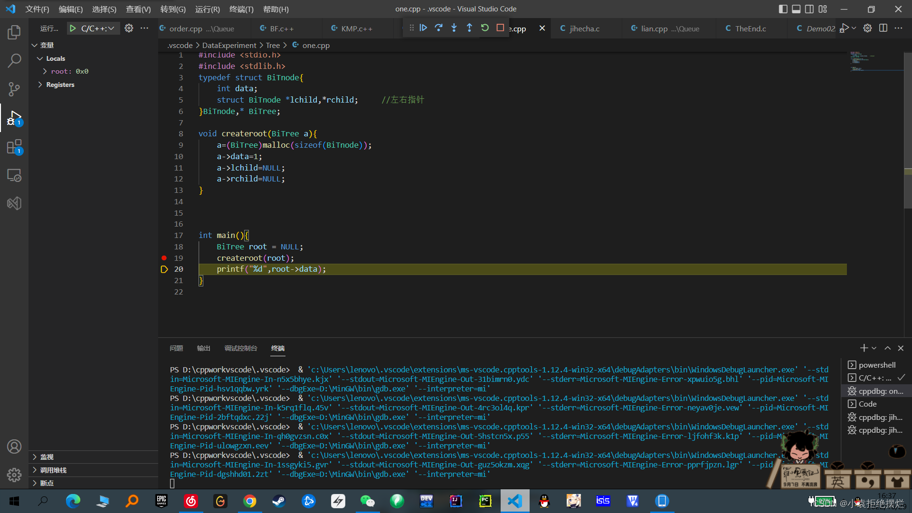
Task: Click Step Over in debug toolbar
Action: pyautogui.click(x=438, y=28)
